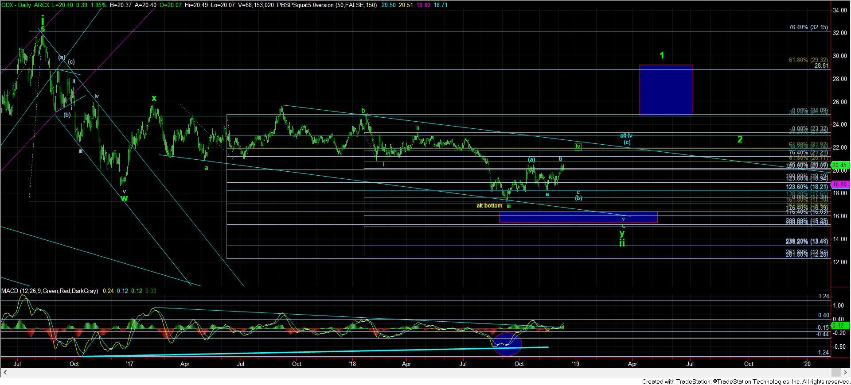Click the '19 year marker on time axis
Screen dimensions: 851x385
(575, 364)
